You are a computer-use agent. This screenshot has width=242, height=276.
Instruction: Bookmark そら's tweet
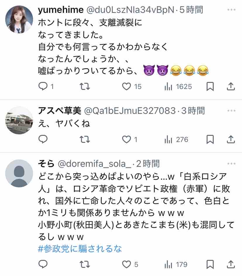tap(210, 265)
